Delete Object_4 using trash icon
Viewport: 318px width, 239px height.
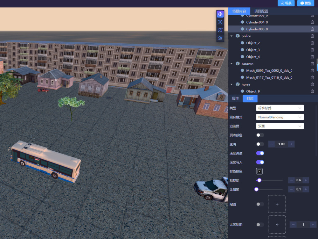tap(312, 57)
